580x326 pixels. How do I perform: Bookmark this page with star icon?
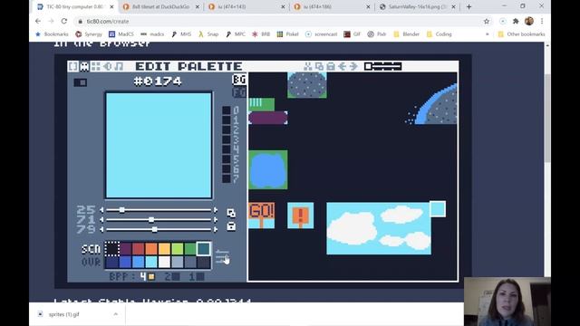[x=487, y=22]
